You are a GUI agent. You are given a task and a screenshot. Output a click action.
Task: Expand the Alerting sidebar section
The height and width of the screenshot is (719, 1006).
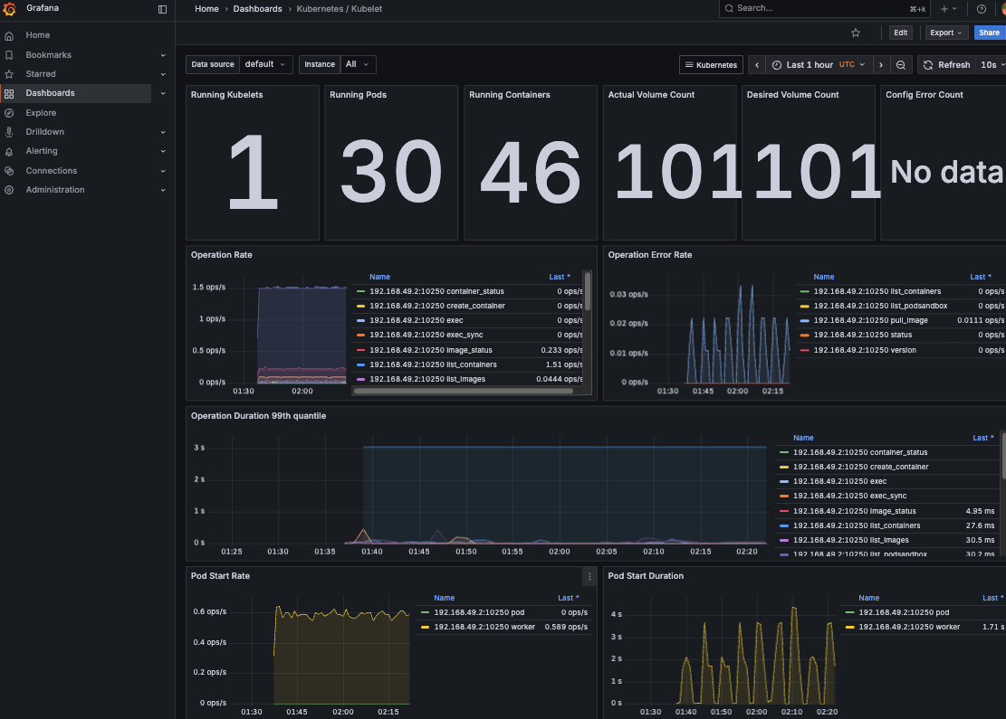163,151
